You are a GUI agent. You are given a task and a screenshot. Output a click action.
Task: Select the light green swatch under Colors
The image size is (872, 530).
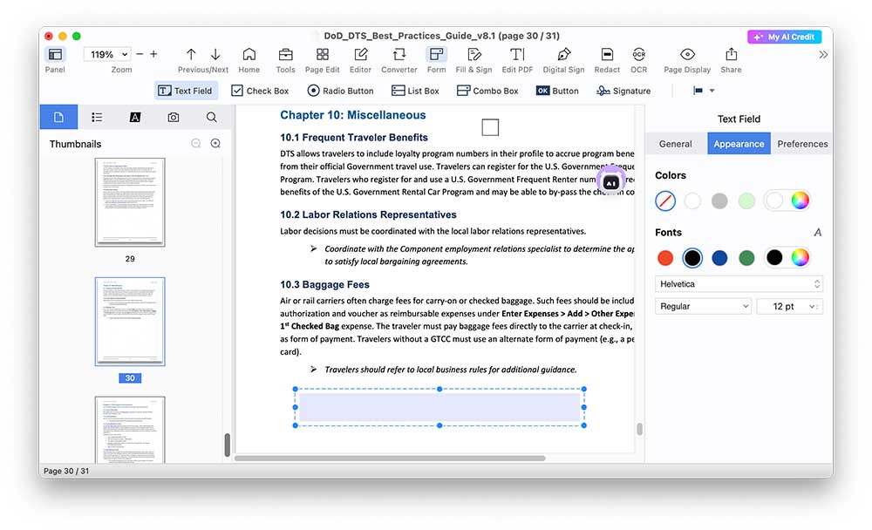pos(747,200)
